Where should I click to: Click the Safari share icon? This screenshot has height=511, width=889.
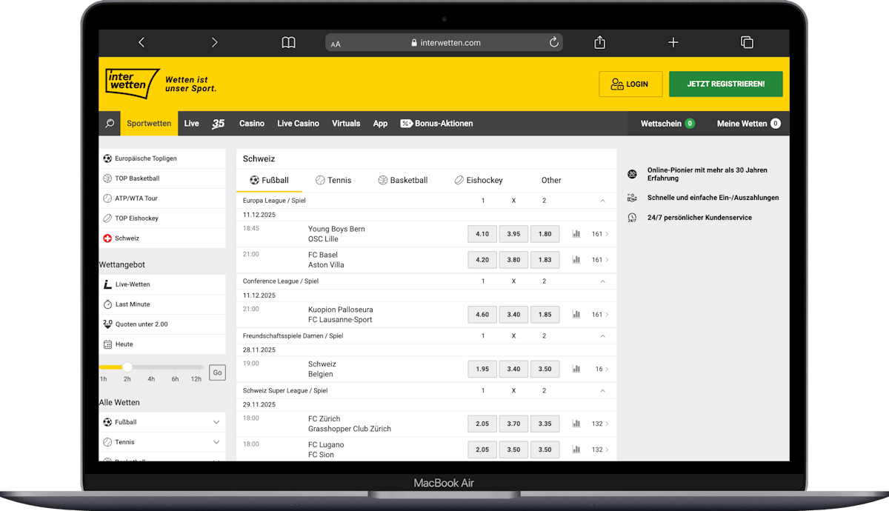pos(599,43)
